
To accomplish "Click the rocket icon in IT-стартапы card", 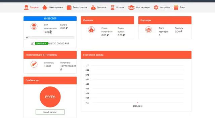I will tap(34, 64).
